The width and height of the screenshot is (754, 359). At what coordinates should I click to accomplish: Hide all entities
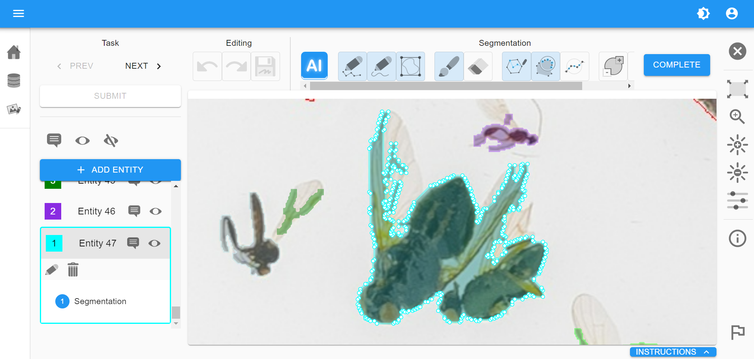coord(111,141)
